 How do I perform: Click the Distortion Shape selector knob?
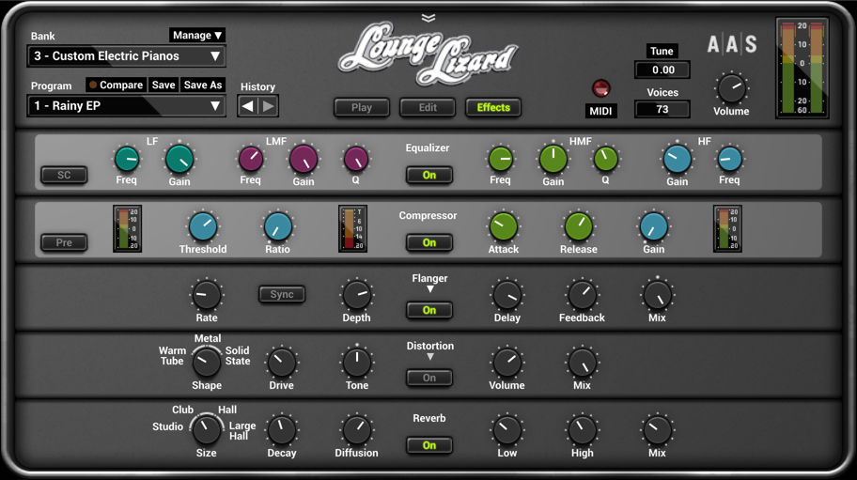pos(207,362)
